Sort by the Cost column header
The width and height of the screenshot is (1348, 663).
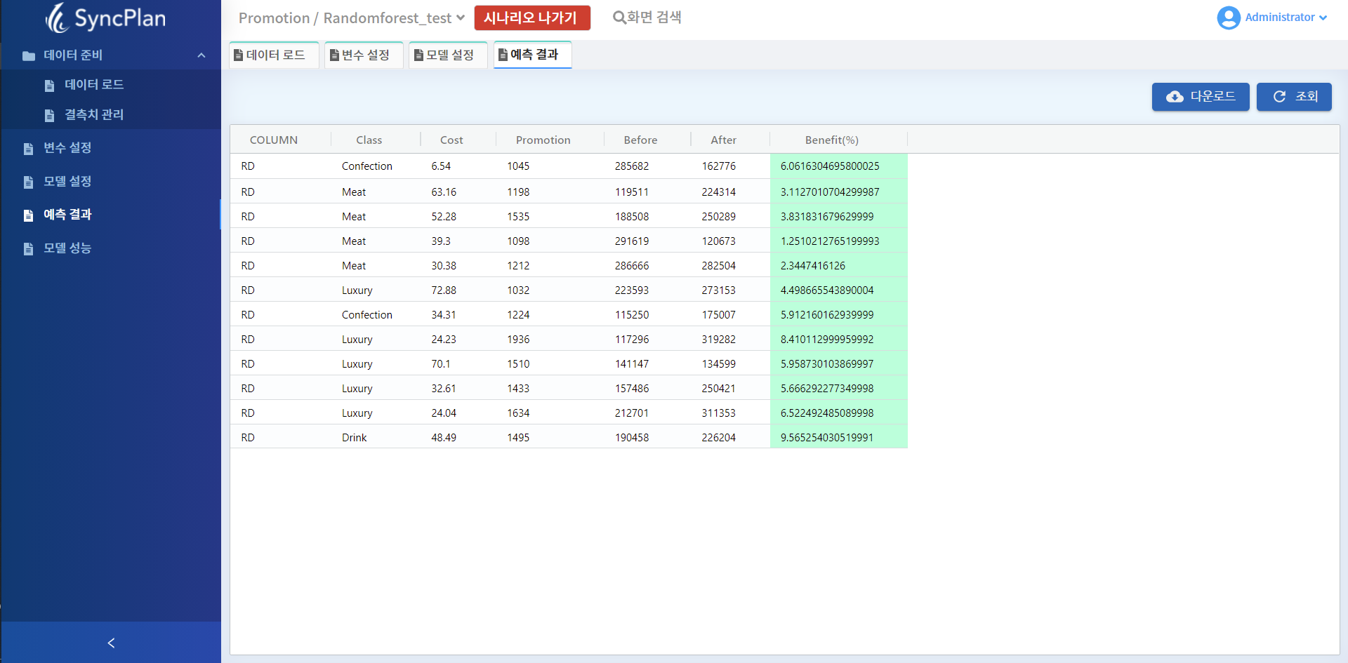(x=451, y=140)
